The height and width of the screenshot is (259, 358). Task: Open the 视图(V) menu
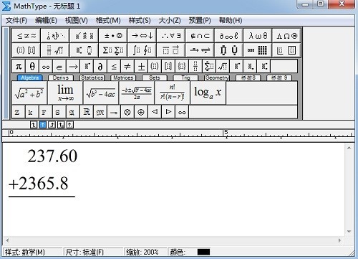coord(77,21)
